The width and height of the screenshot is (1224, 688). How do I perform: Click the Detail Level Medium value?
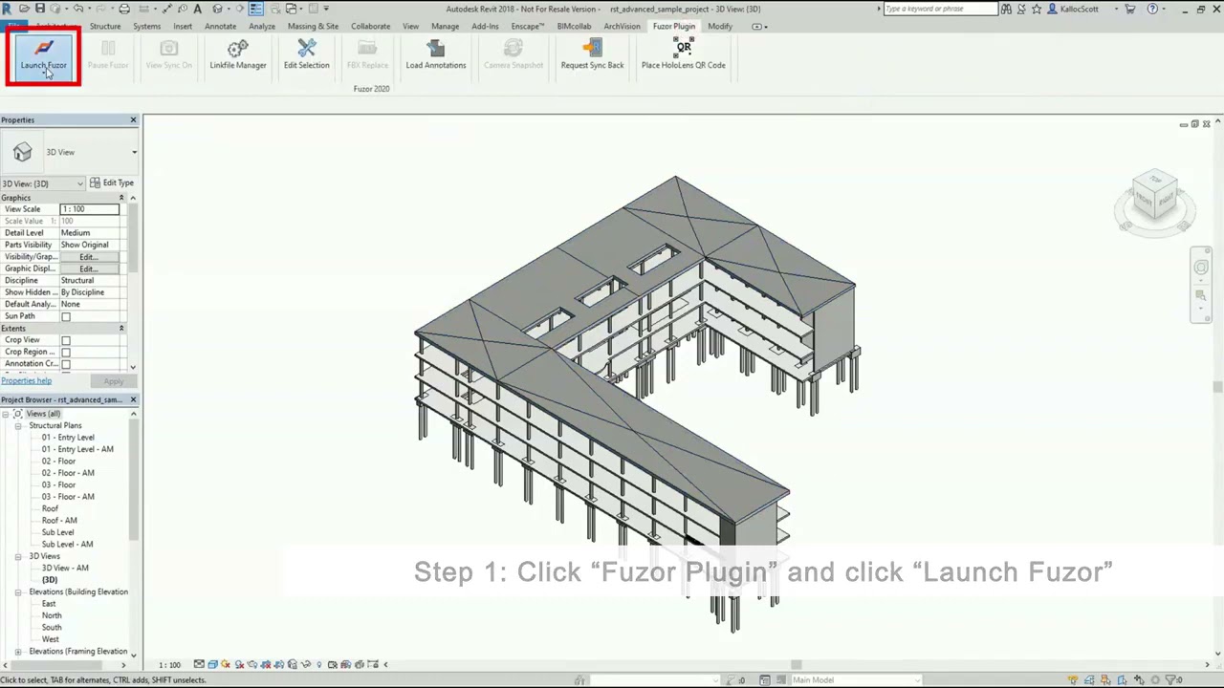[x=90, y=233]
